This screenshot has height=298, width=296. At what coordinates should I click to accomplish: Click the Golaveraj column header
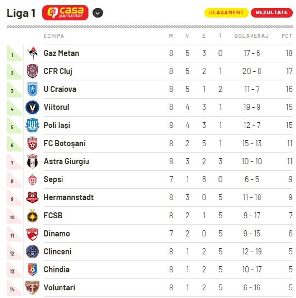(252, 36)
